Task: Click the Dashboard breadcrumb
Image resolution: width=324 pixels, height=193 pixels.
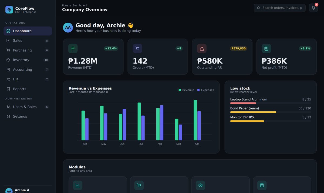Action: point(80,5)
